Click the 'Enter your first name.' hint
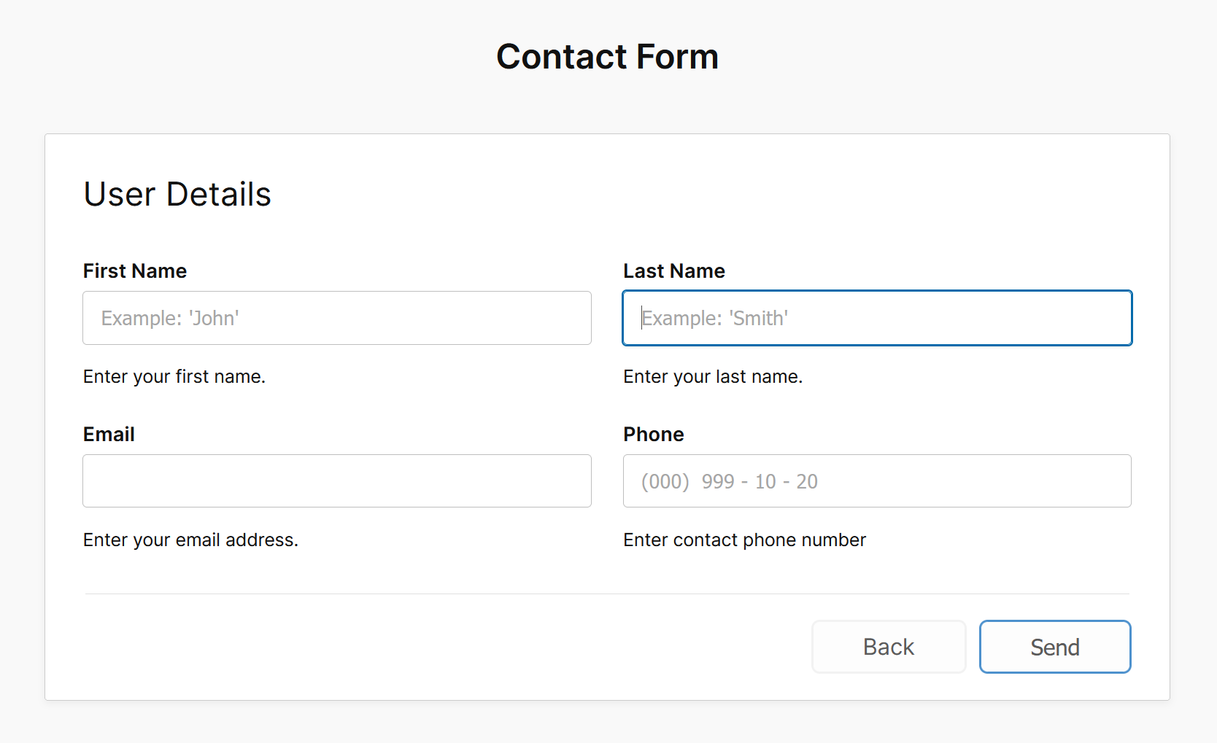The width and height of the screenshot is (1217, 743). 174,377
